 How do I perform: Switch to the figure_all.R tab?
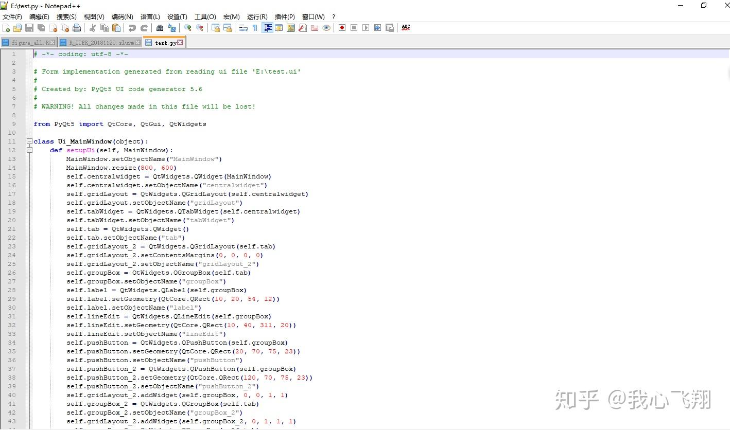(x=28, y=42)
